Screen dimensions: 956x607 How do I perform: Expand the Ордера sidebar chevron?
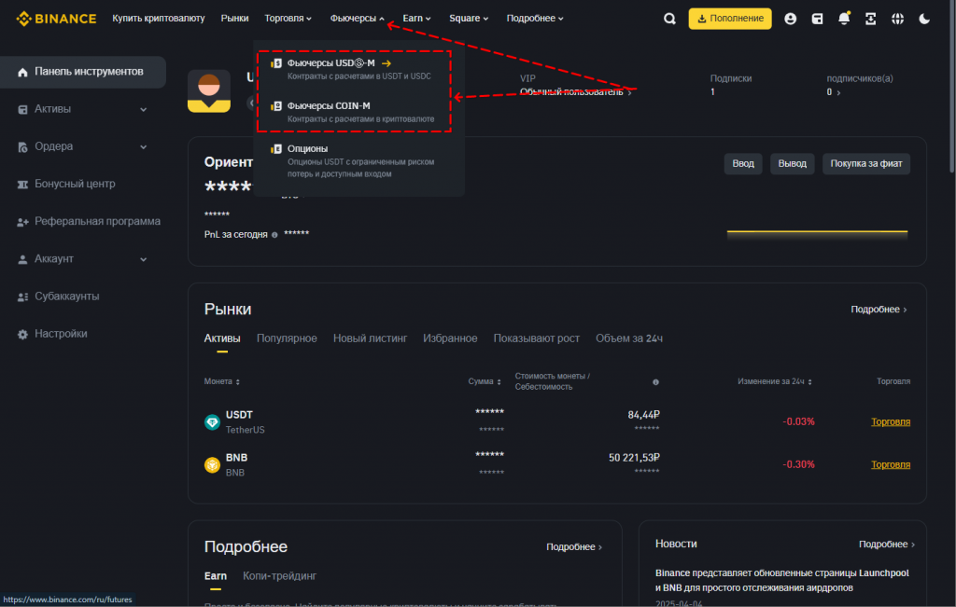(143, 146)
